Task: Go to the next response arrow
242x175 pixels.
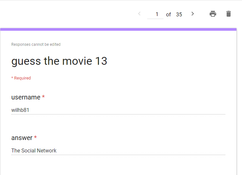Action: 193,14
